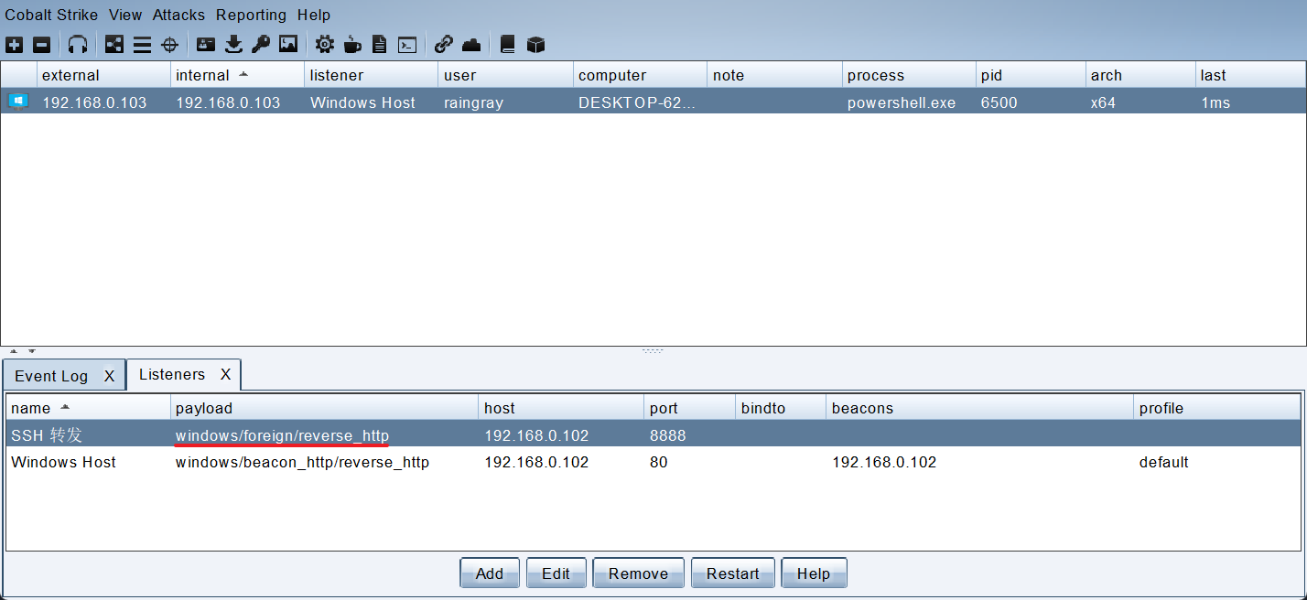Click the Help button below the listeners table
The width and height of the screenshot is (1307, 600).
pos(814,573)
